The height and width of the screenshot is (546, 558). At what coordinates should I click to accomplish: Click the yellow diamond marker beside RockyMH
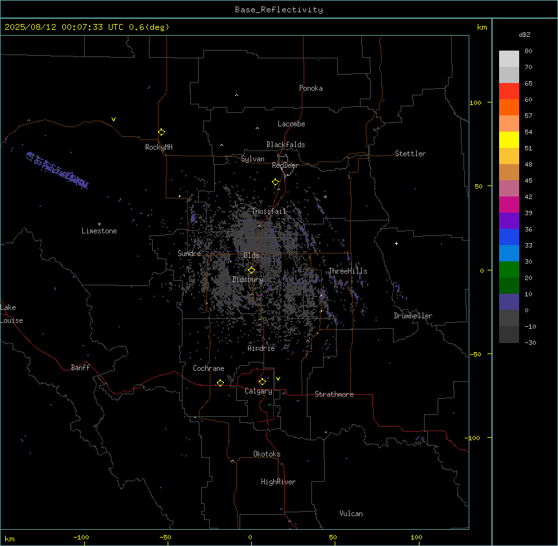pyautogui.click(x=161, y=132)
